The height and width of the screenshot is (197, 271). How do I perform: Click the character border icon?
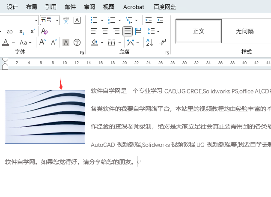pos(77,20)
